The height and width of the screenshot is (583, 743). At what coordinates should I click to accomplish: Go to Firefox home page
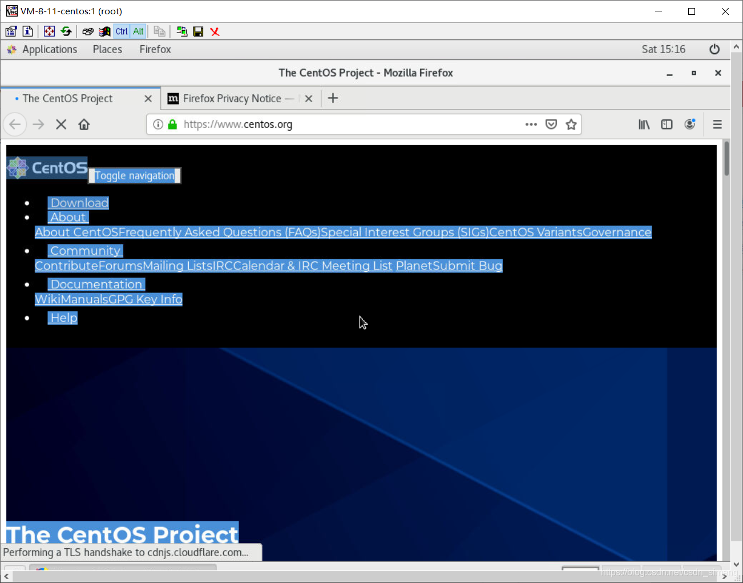click(84, 124)
